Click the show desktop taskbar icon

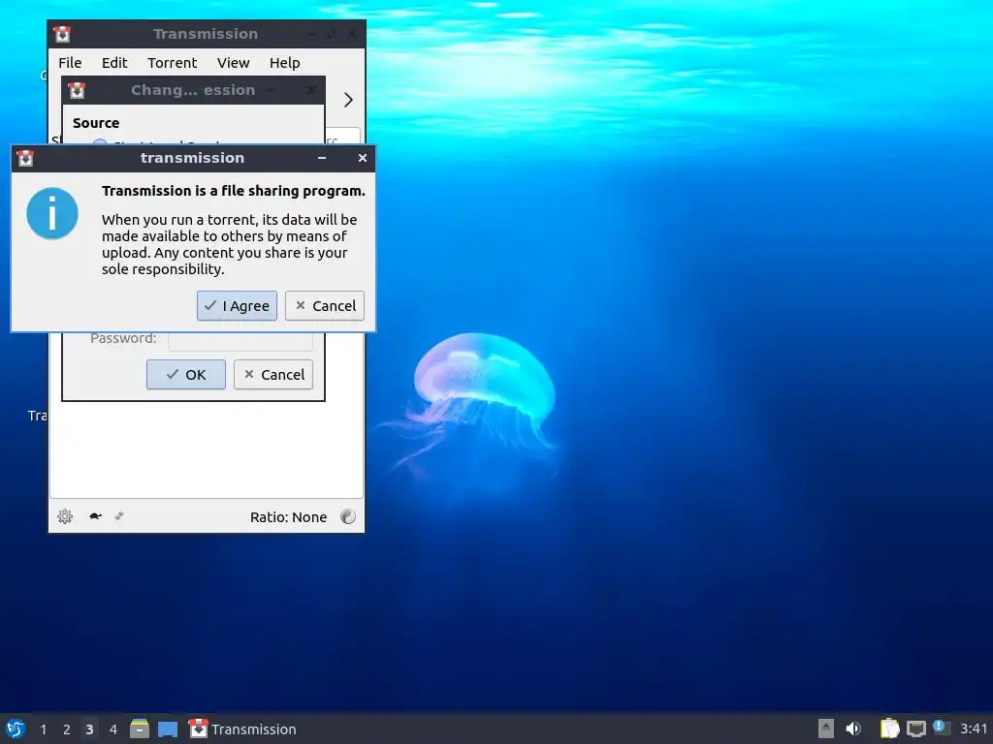168,729
